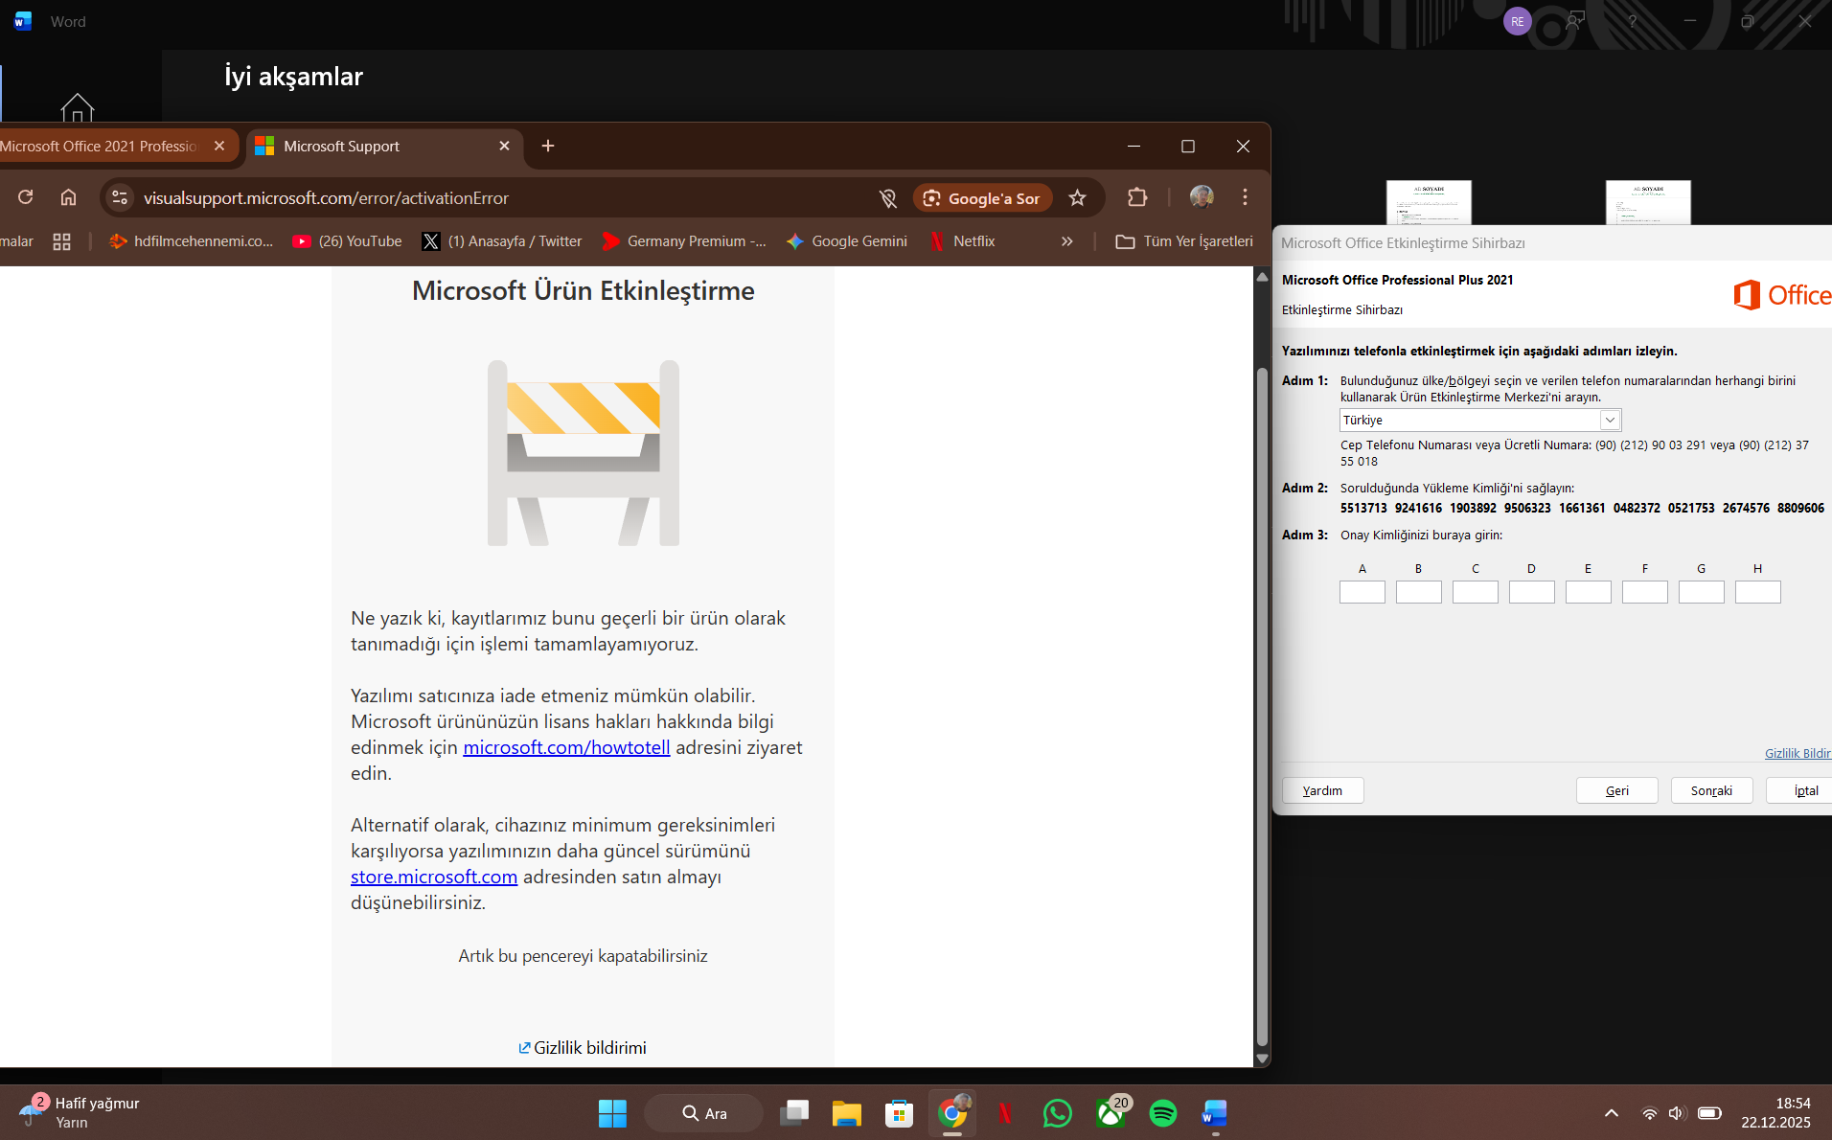
Task: Click confirmation ID field H
Action: [x=1758, y=592]
